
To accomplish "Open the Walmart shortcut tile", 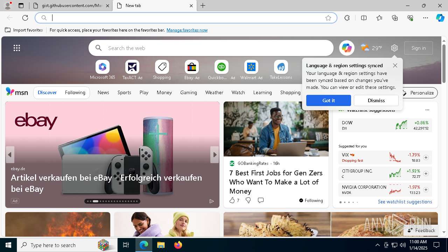I will [251, 70].
